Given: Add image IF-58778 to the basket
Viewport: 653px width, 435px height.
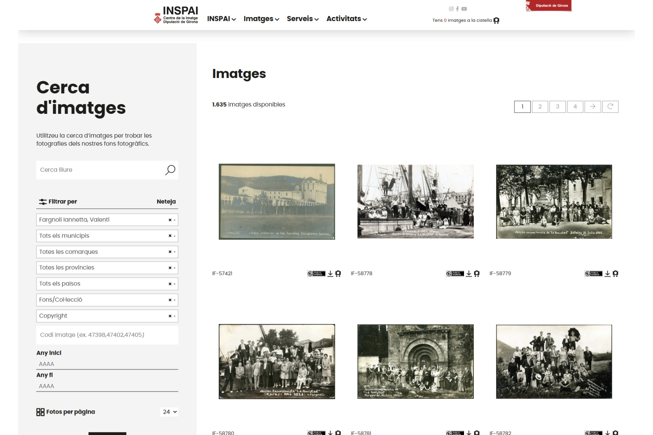Looking at the screenshot, I should 477,274.
